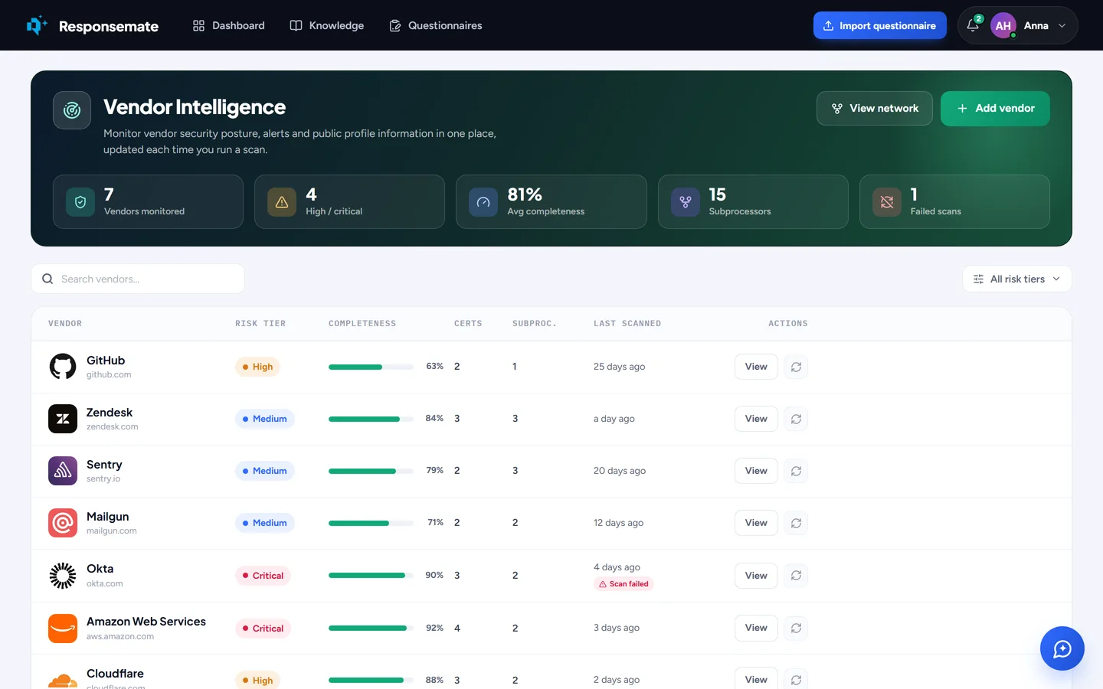1103x689 pixels.
Task: Click the Vendor Intelligence radar icon
Action: coord(72,110)
